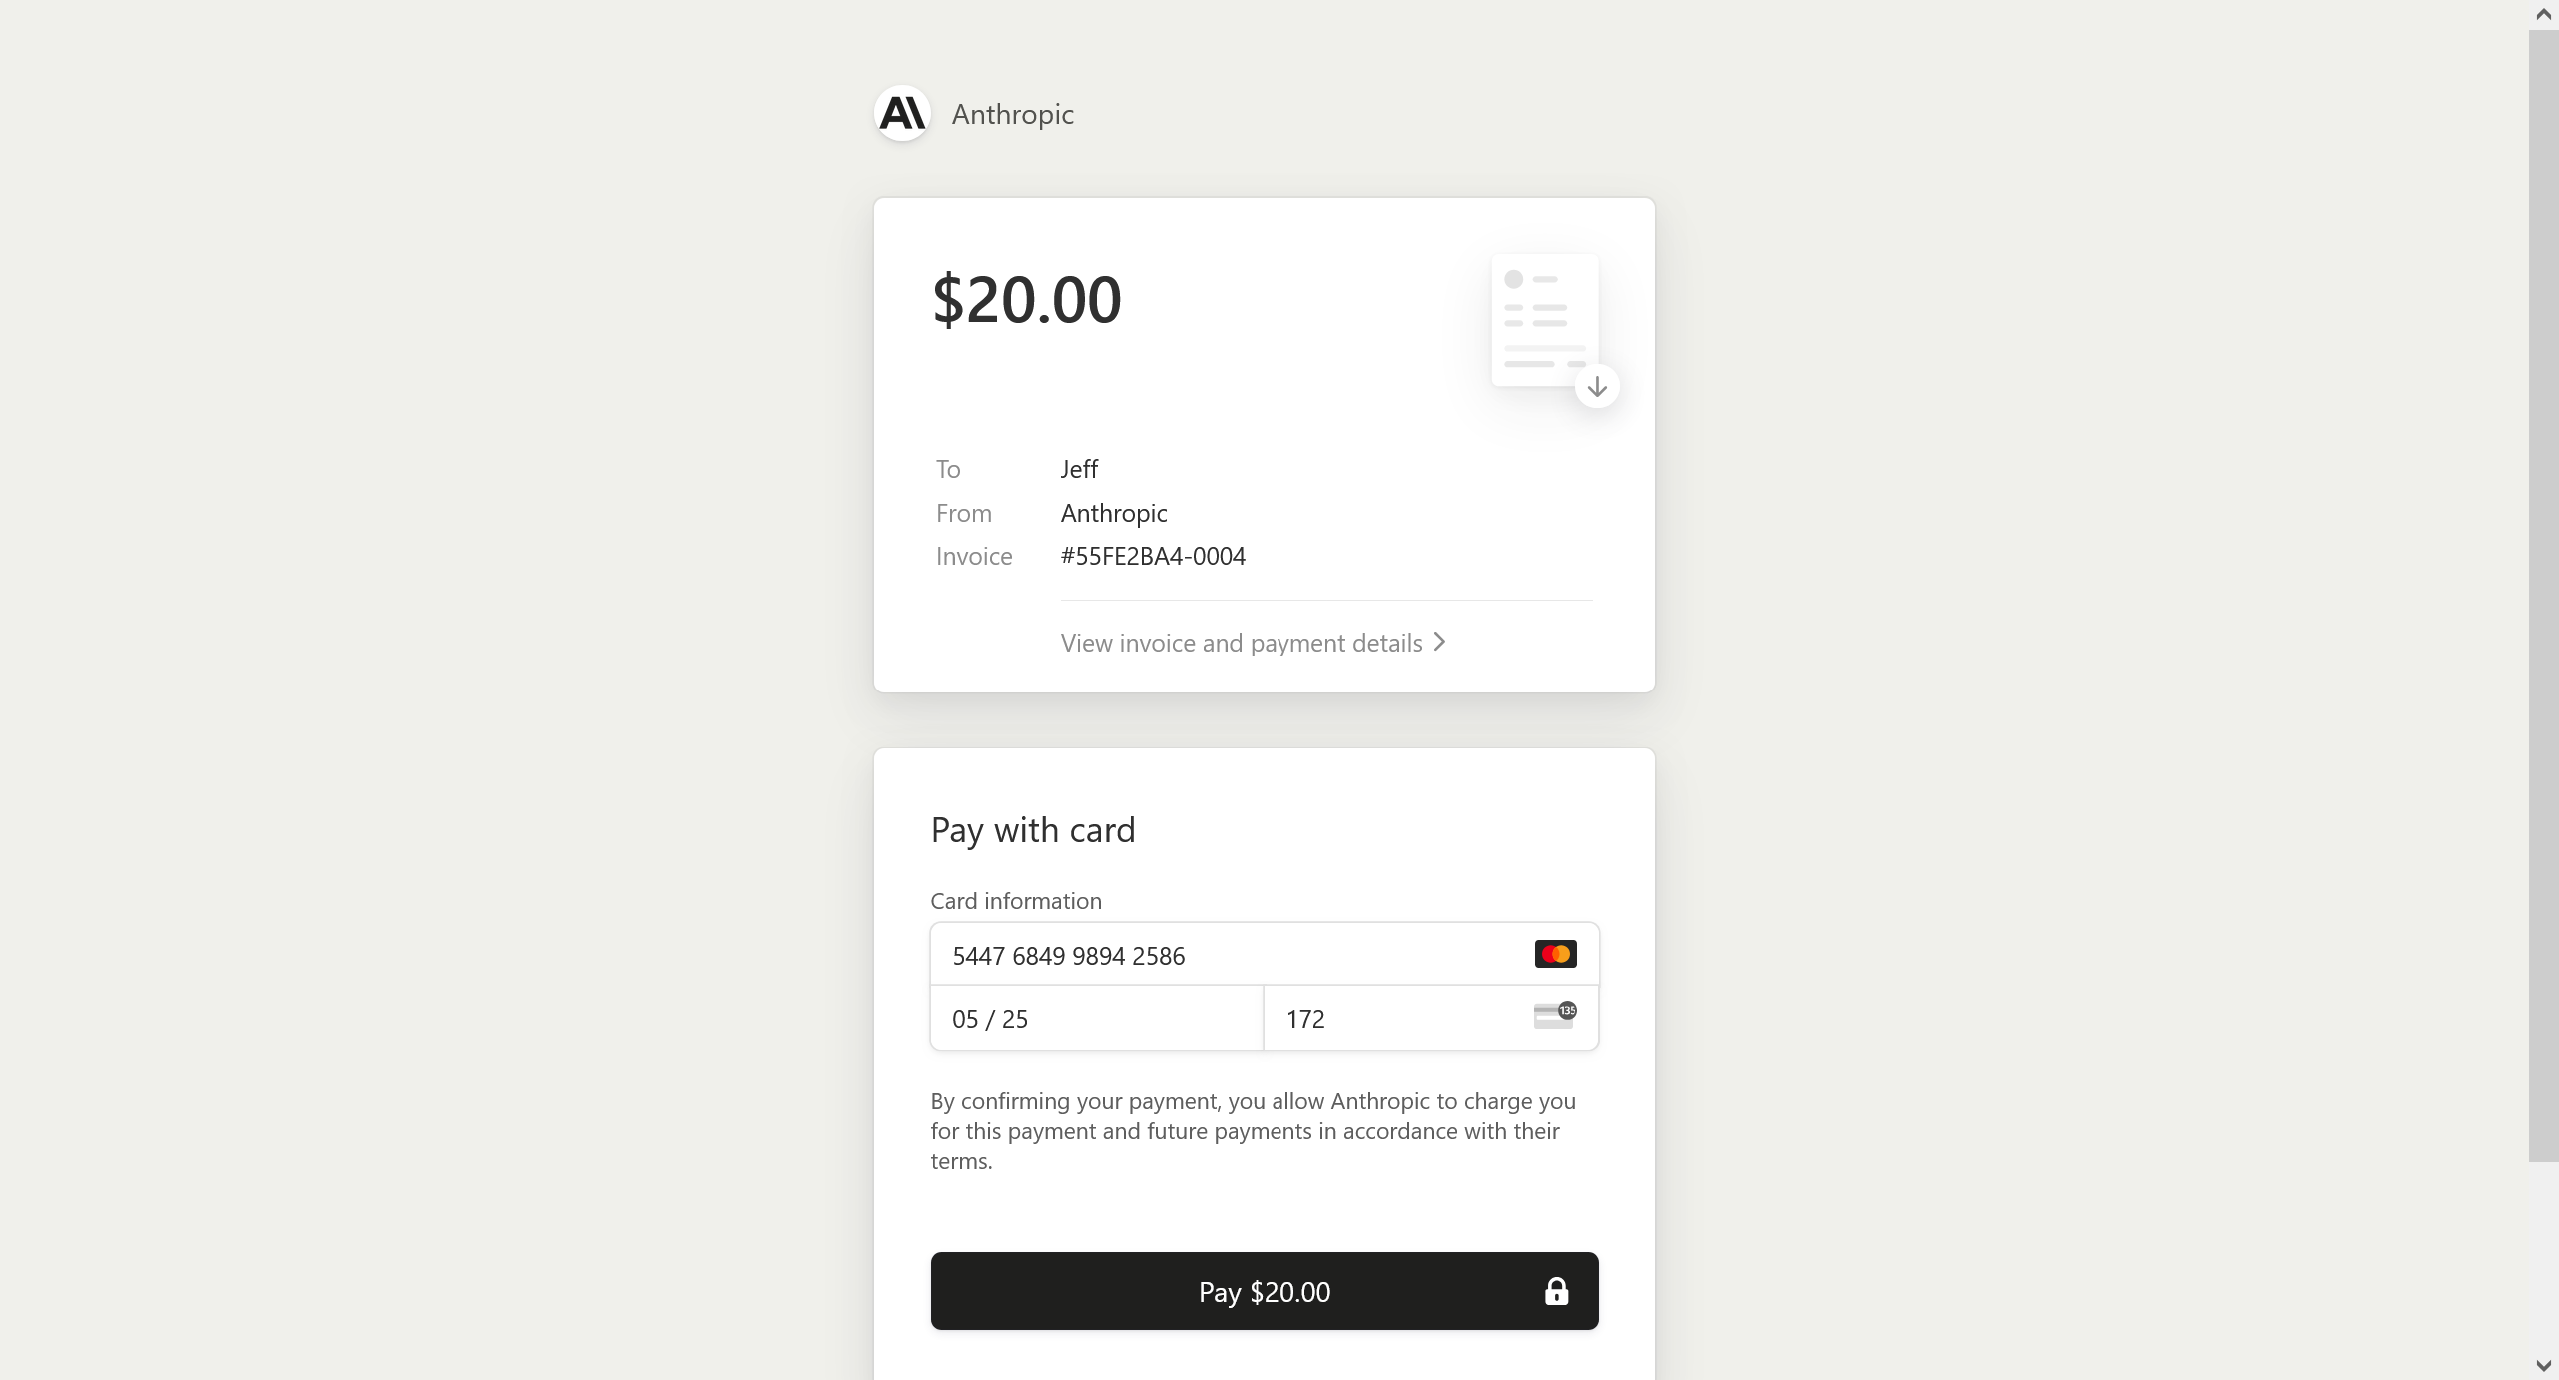Click the Anthropic merchant name in header
Screen dimensions: 2559x1380
coord(1012,114)
